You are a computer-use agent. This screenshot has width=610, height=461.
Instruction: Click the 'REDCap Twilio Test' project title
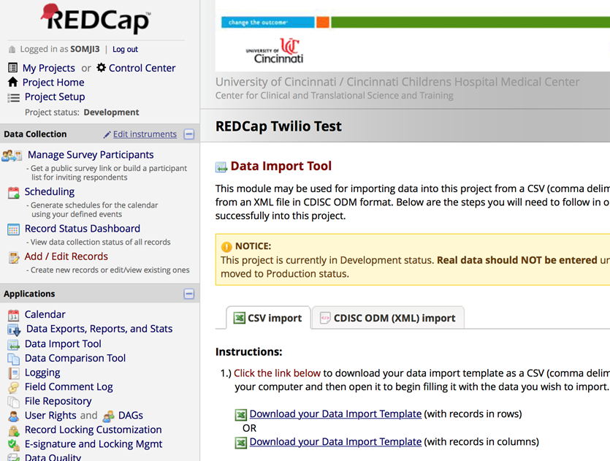(x=278, y=126)
